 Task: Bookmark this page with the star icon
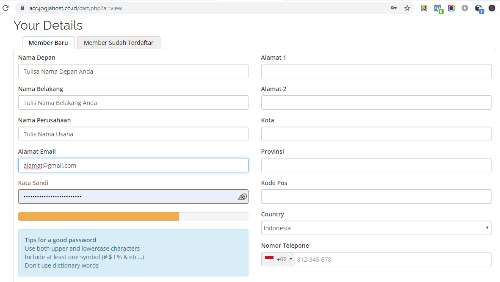tap(407, 8)
